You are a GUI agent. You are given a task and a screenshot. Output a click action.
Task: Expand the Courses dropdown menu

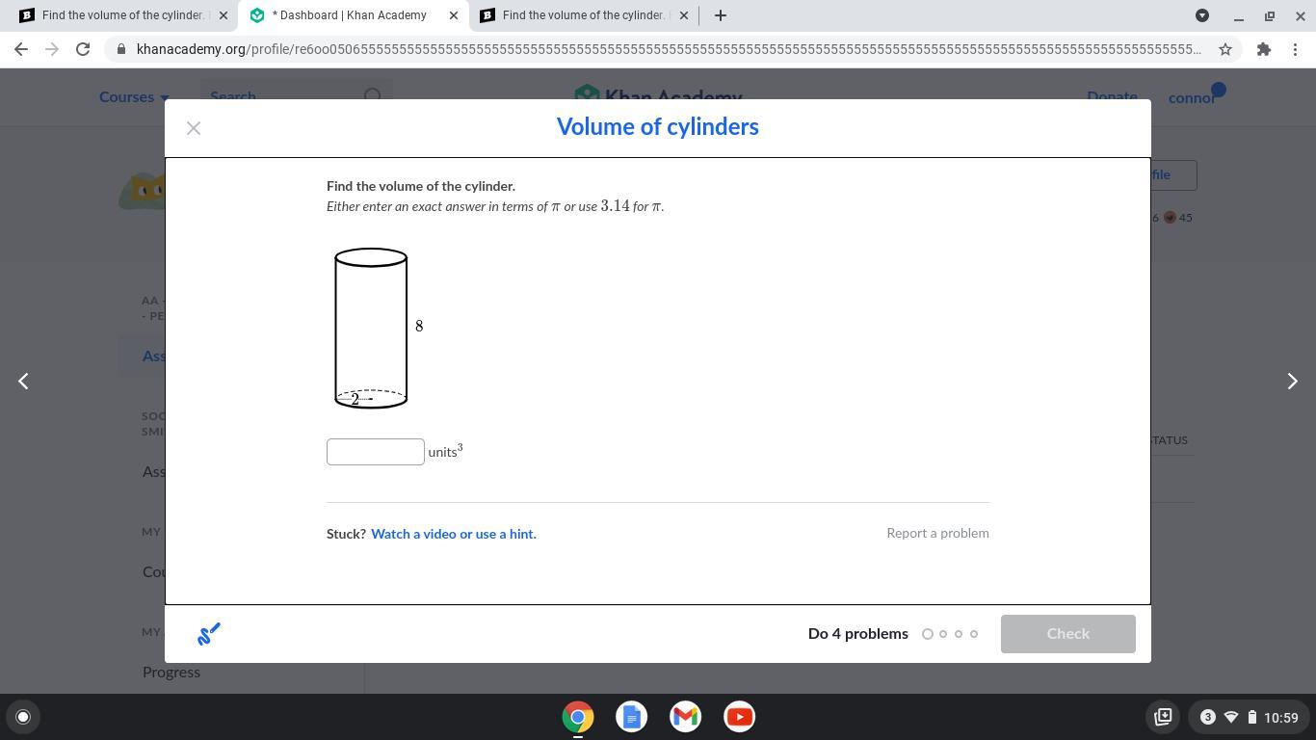[x=134, y=96]
